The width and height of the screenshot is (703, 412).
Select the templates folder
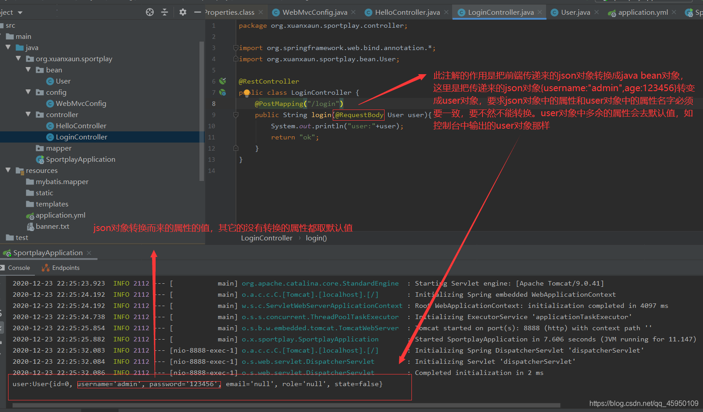(x=52, y=204)
